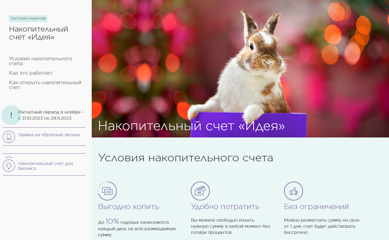Click banner heading Накопительный счет «Идея»
The width and height of the screenshot is (389, 240).
click(x=191, y=126)
